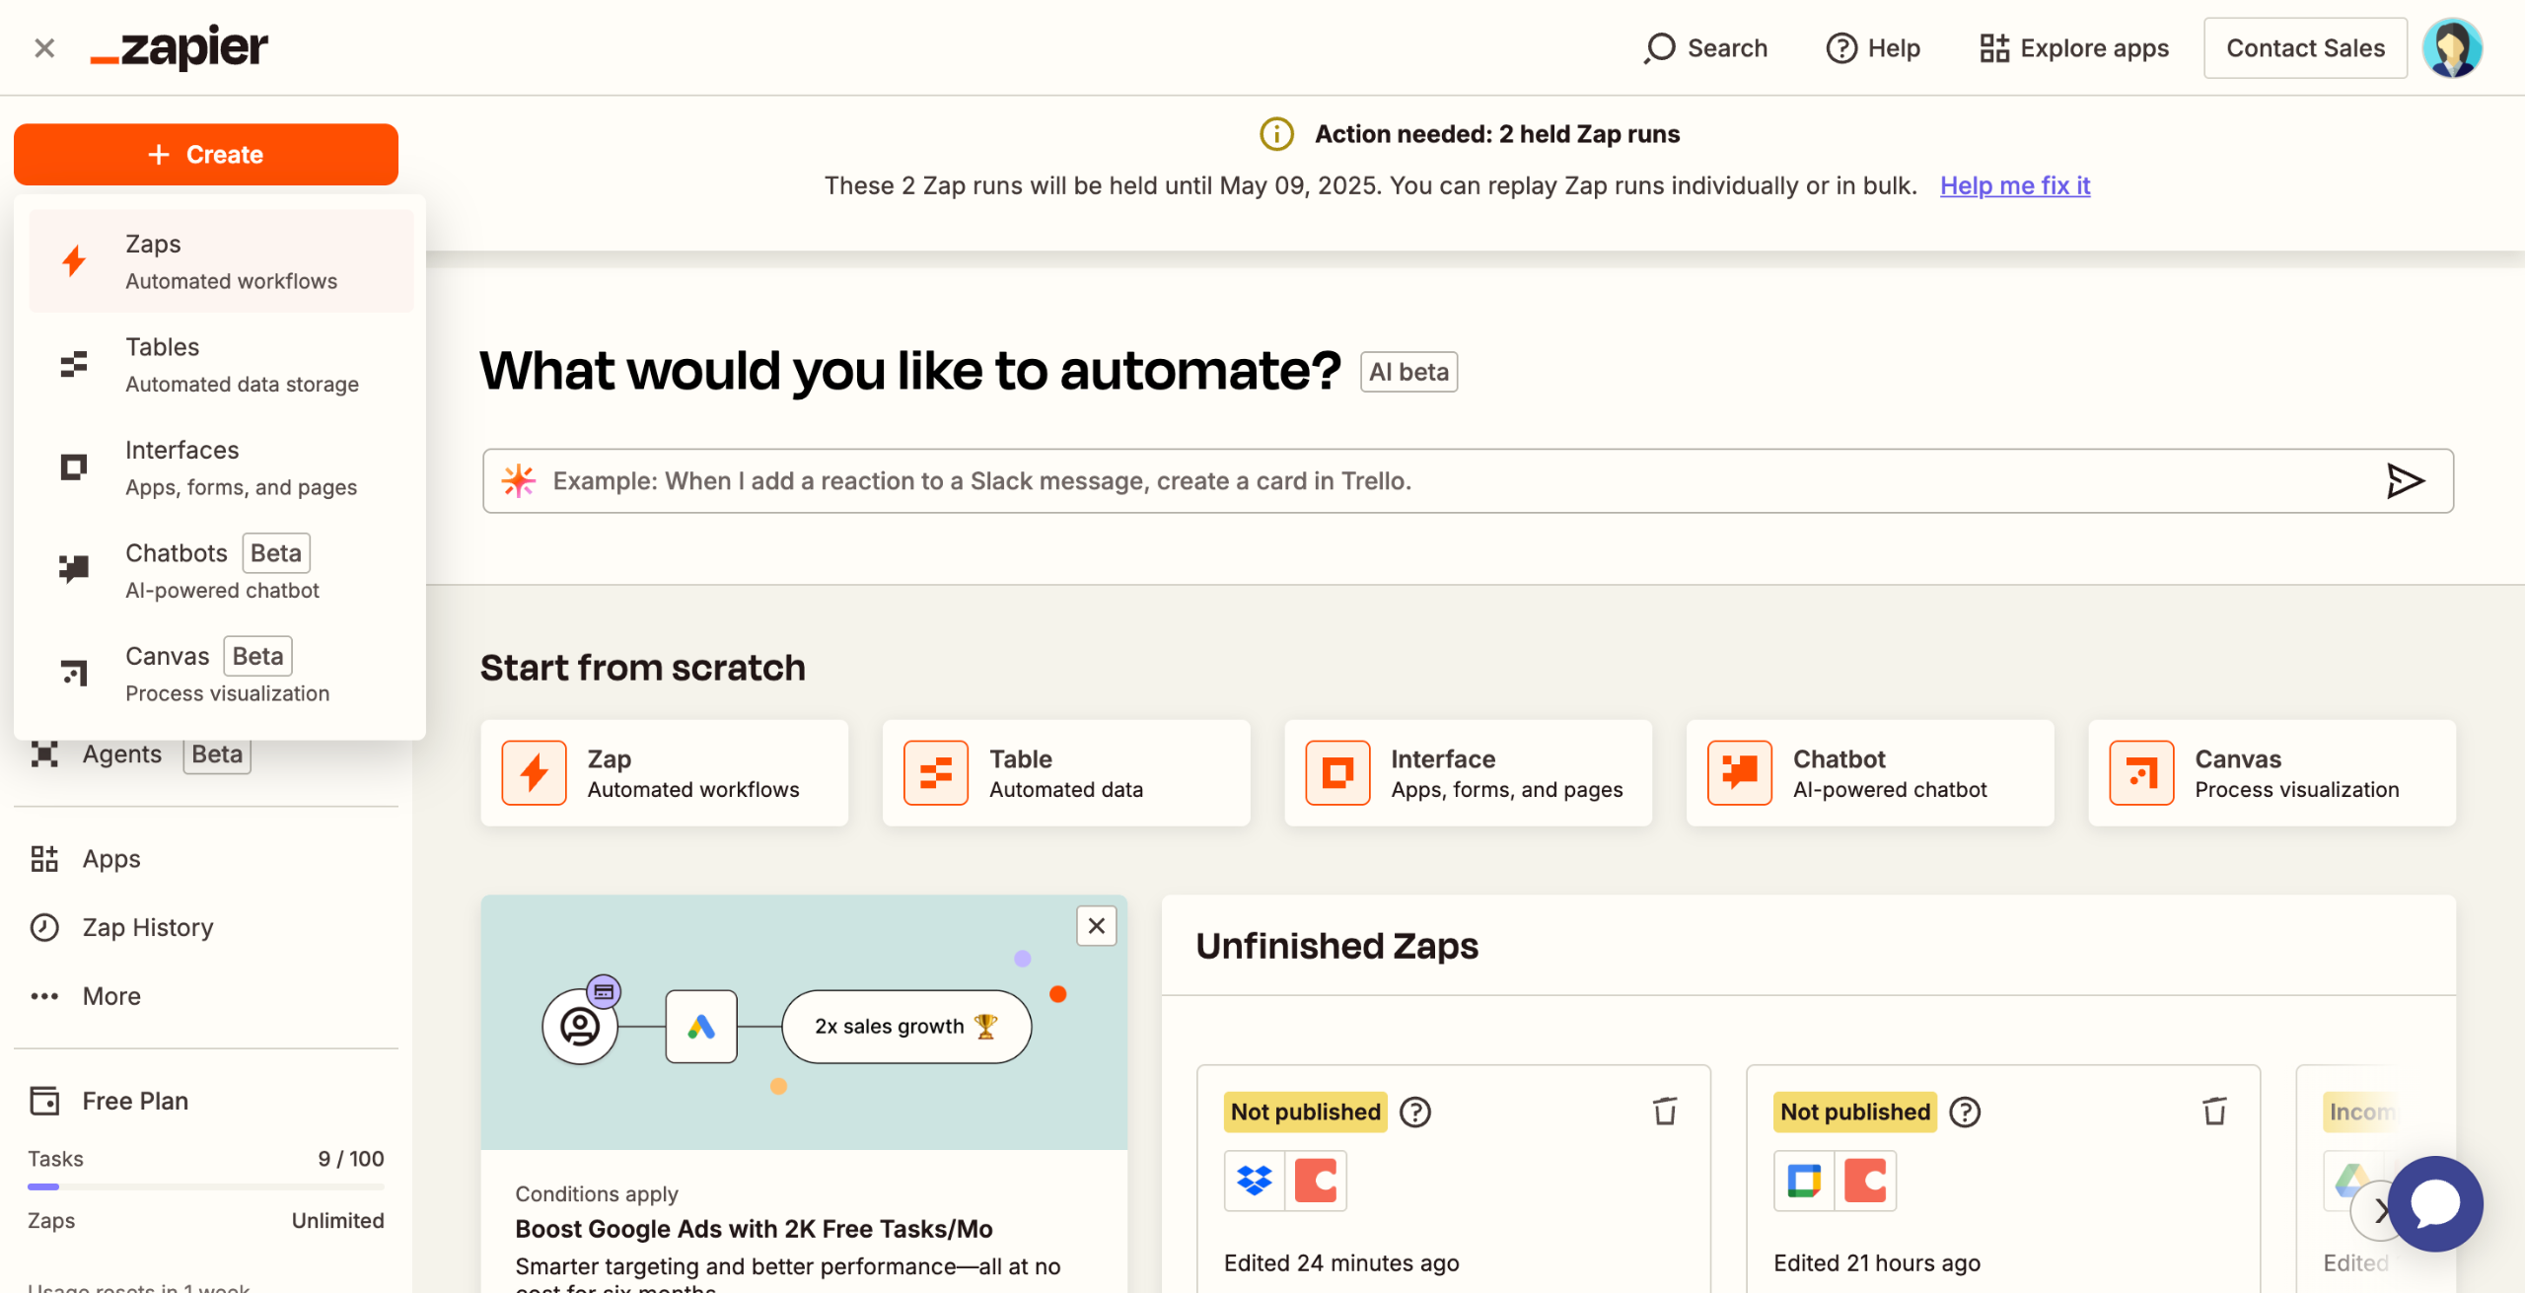2525x1293 pixels.
Task: Expand the More sidebar section
Action: click(110, 996)
